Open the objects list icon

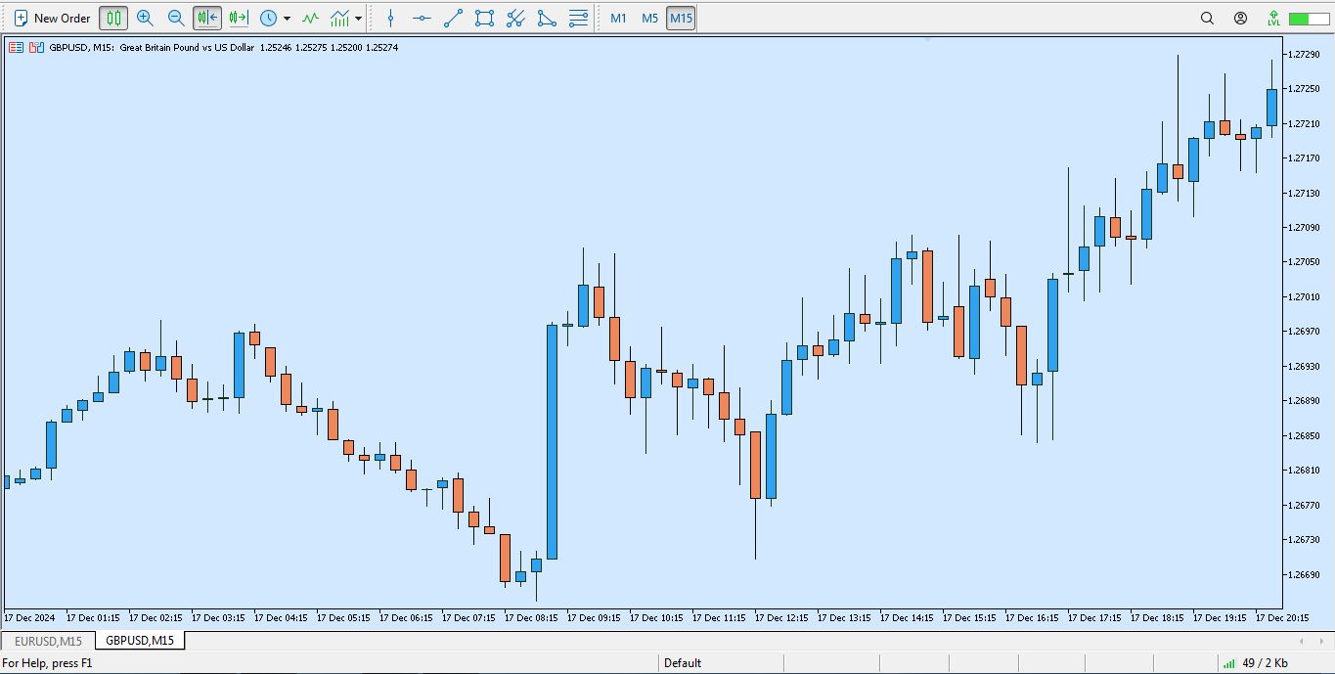pyautogui.click(x=579, y=18)
